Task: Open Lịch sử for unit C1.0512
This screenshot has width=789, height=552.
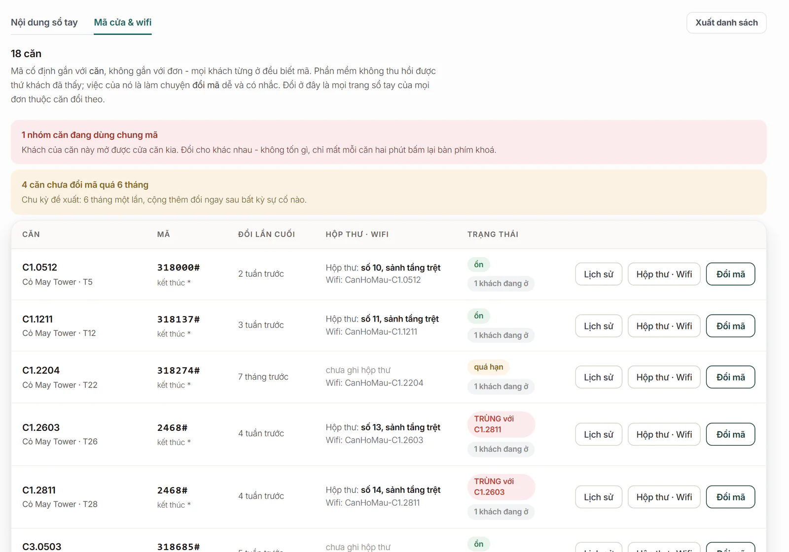Action: pos(599,274)
